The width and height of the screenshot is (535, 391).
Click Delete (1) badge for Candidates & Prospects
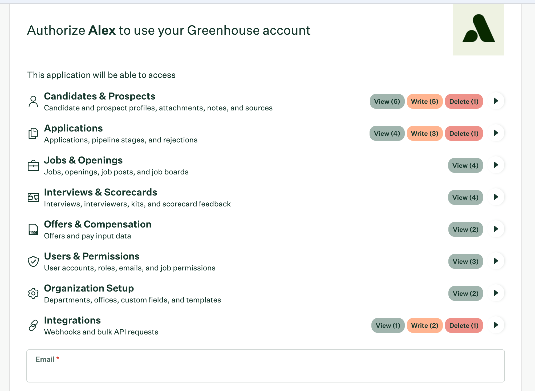click(x=464, y=101)
